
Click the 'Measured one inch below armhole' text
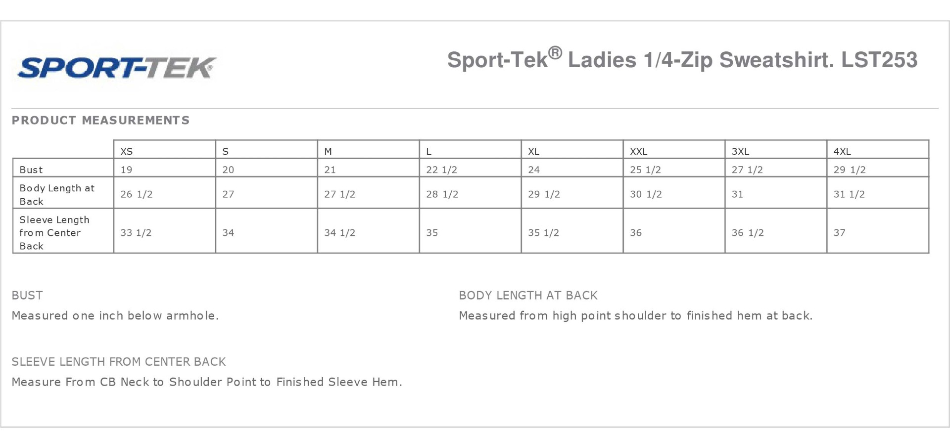point(115,316)
